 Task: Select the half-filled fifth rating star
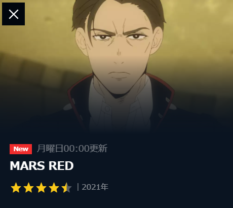coord(66,187)
